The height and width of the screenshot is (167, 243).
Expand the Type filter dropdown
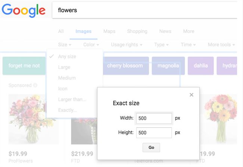[x=161, y=45]
